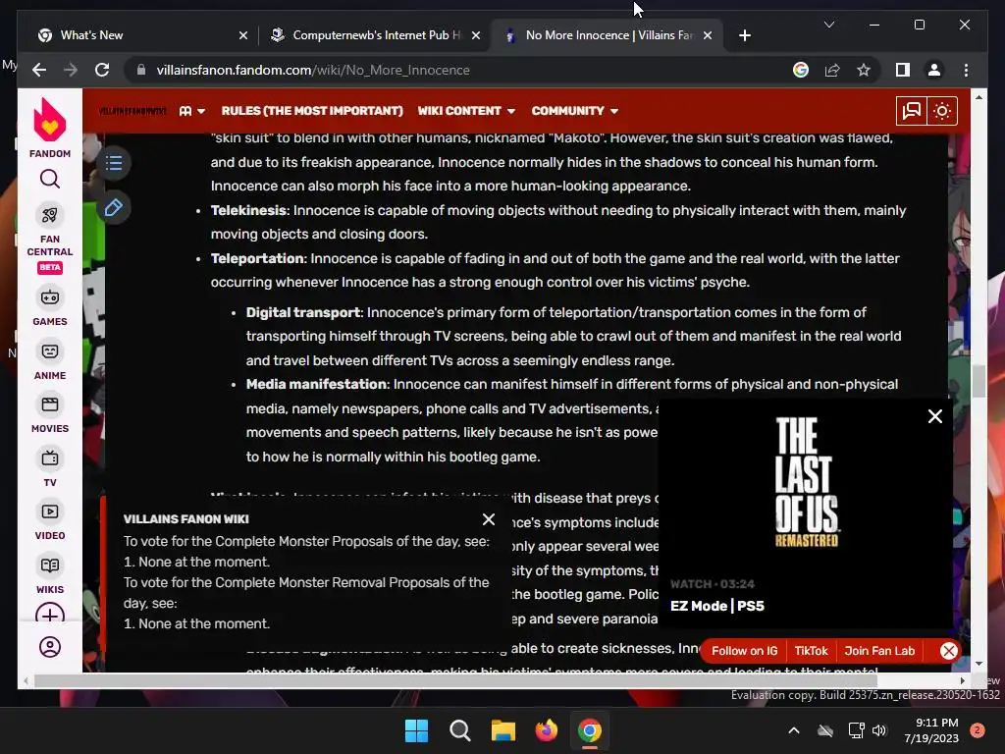This screenshot has height=754, width=1005.
Task: Expand the Explore book icon dropdown
Action: (191, 111)
